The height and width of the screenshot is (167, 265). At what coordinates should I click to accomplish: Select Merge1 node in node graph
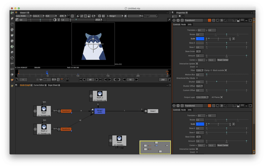pyautogui.click(x=100, y=111)
